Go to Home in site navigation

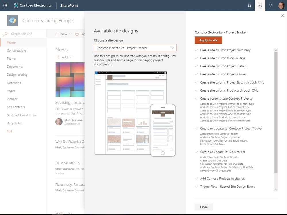11,42
